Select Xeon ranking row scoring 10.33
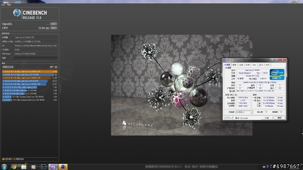Image resolution: width=303 pixels, height=170 pixels. [30, 81]
